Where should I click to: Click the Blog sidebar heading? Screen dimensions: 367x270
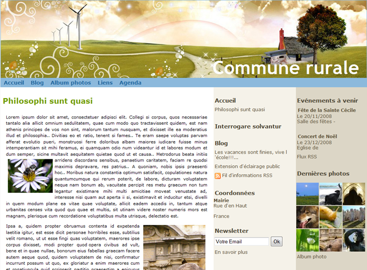pyautogui.click(x=221, y=143)
